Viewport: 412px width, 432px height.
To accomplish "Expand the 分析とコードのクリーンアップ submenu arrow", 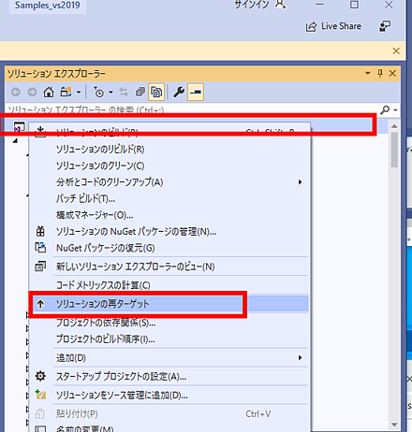I will pos(300,182).
